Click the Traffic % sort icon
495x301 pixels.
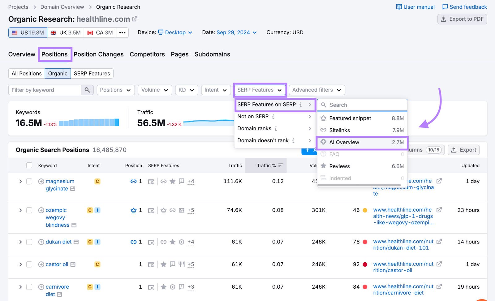(281, 166)
